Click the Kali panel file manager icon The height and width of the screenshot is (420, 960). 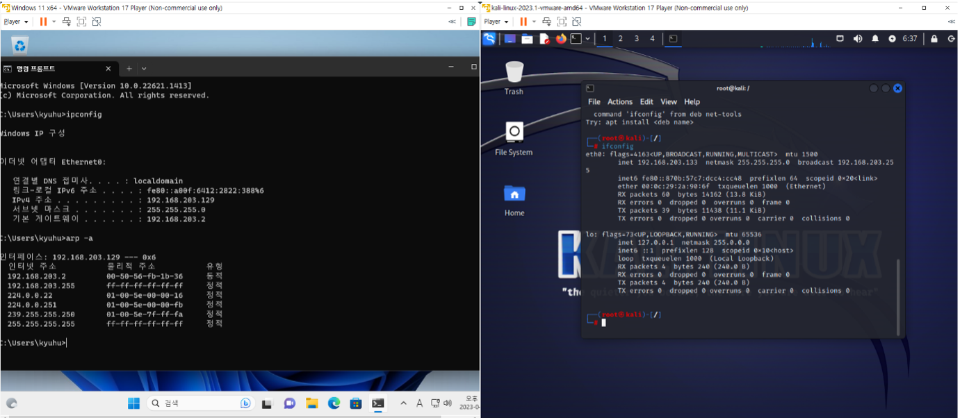click(527, 39)
